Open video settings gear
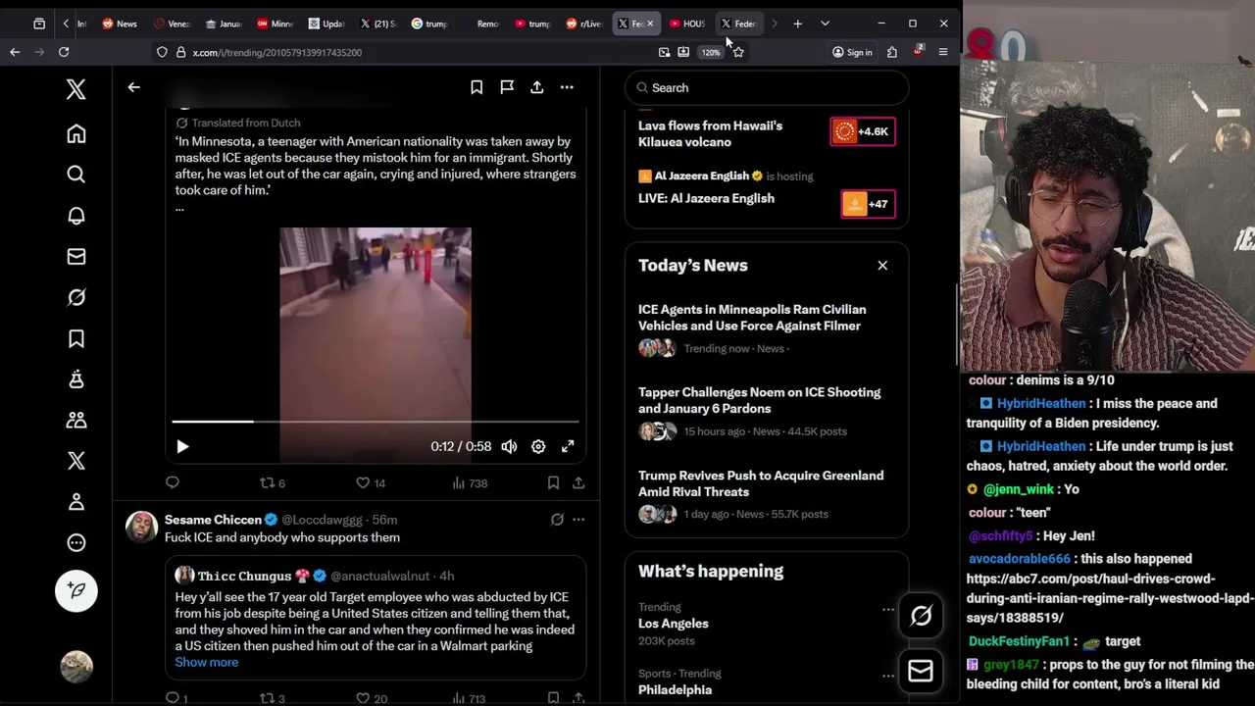This screenshot has height=706, width=1255. (538, 446)
